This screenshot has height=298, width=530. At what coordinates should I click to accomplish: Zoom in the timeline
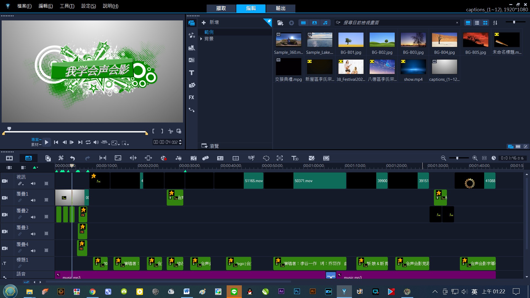[475, 158]
